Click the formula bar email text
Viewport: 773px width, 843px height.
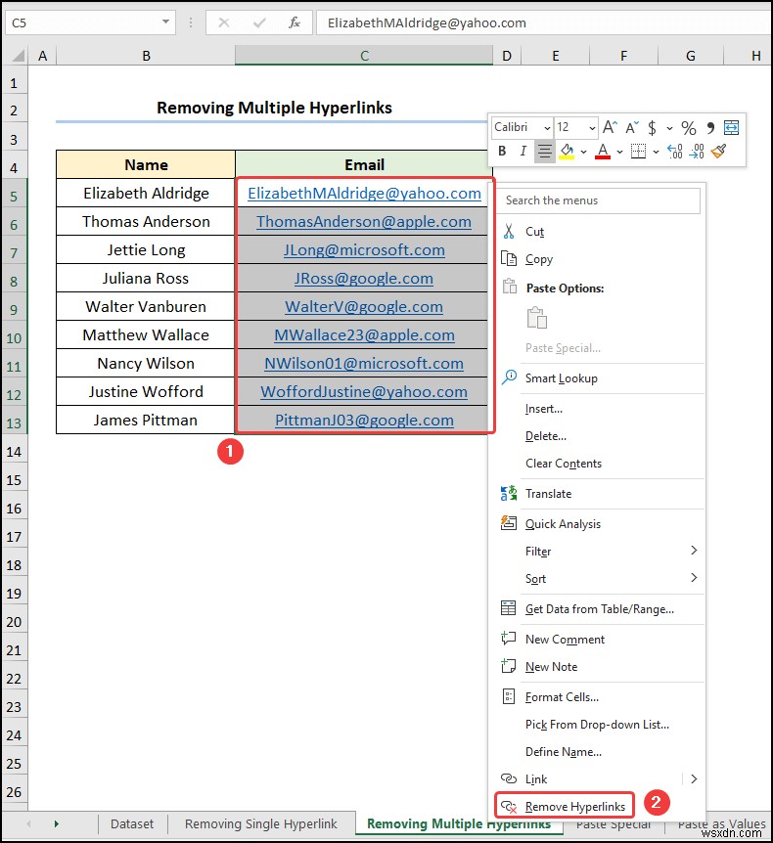click(427, 23)
